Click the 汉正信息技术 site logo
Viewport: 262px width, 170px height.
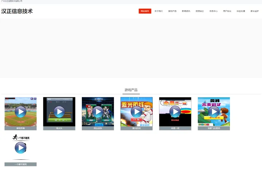coord(17,11)
